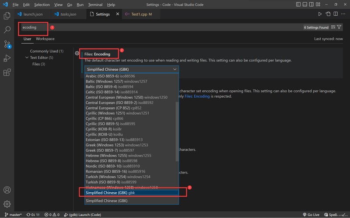The height and width of the screenshot is (218, 350).
Task: Clear the settings search input icon
Action: [x=333, y=27]
